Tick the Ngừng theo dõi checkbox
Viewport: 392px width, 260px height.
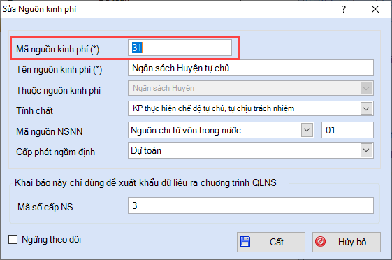pyautogui.click(x=13, y=239)
